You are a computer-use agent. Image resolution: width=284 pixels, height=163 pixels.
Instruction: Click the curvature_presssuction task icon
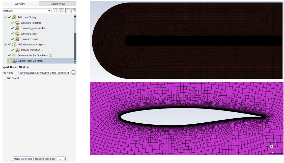[x=17, y=28]
